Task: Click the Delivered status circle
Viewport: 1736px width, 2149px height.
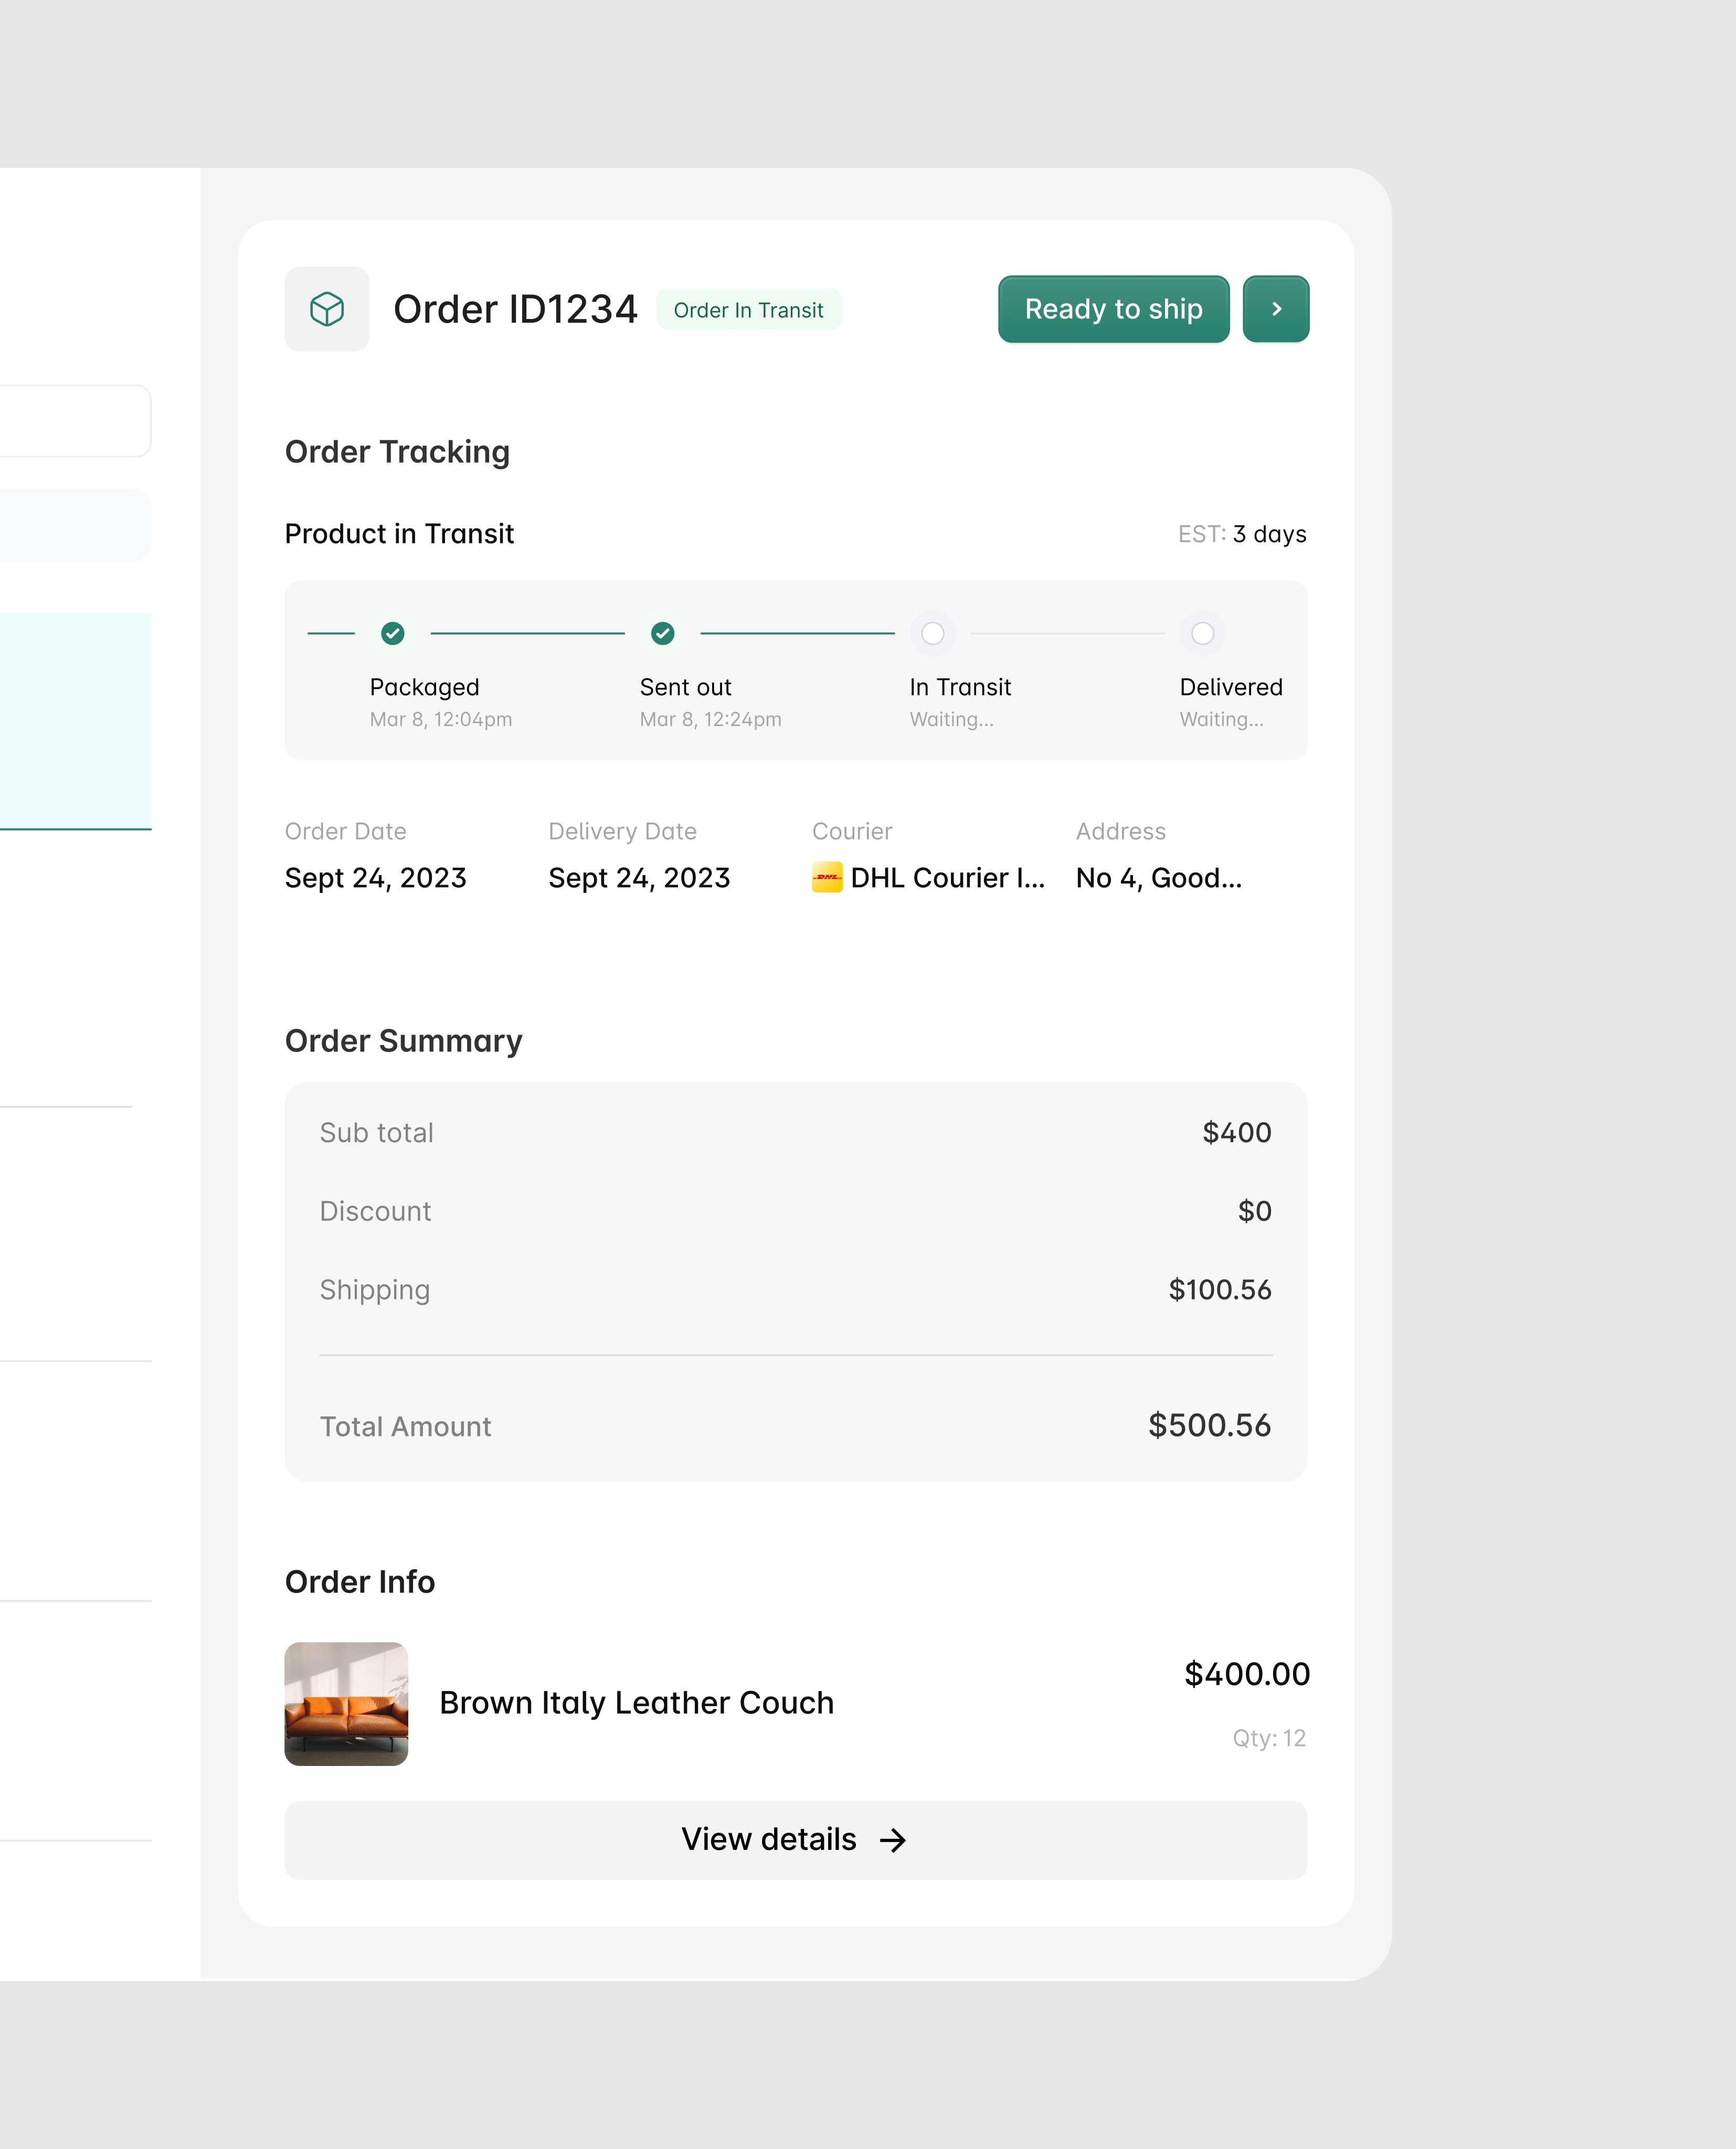Action: coord(1203,634)
